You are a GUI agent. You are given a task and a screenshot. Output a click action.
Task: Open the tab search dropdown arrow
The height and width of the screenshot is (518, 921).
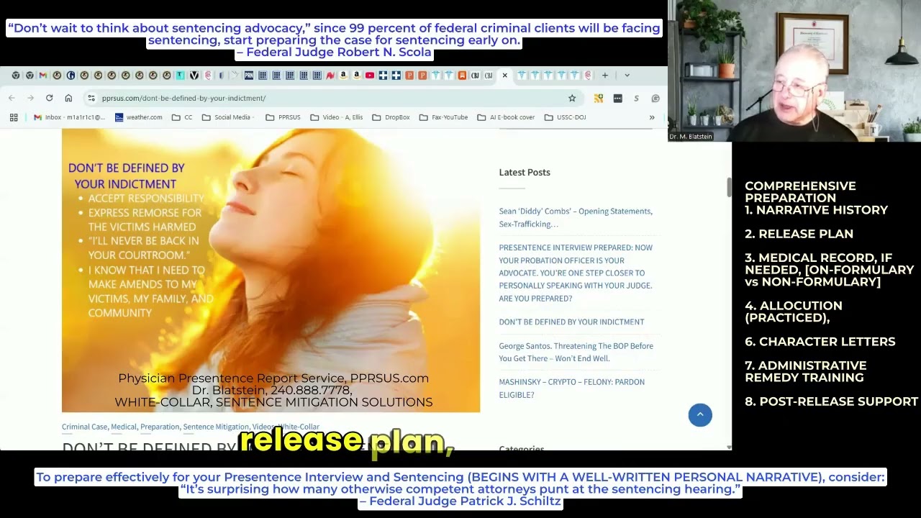(x=627, y=75)
